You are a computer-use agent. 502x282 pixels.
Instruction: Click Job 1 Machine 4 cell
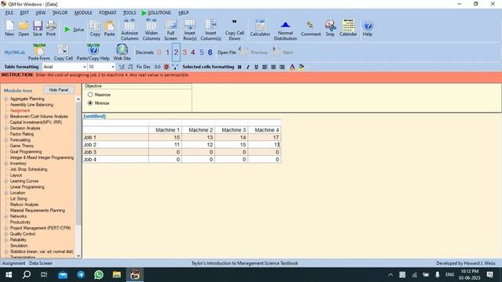click(264, 138)
